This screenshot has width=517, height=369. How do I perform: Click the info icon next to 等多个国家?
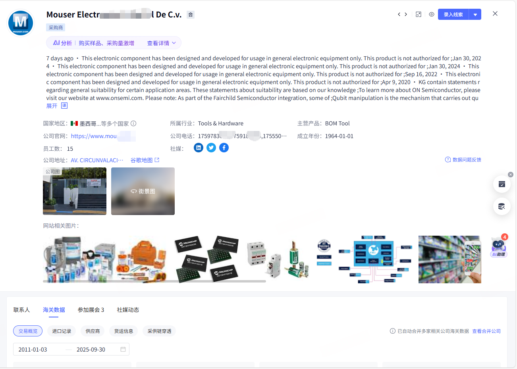(133, 123)
